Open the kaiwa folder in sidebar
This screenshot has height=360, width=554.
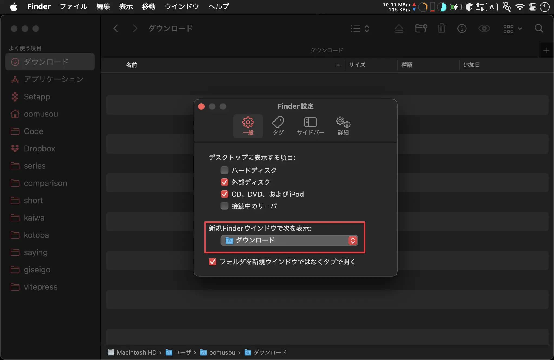pyautogui.click(x=50, y=218)
